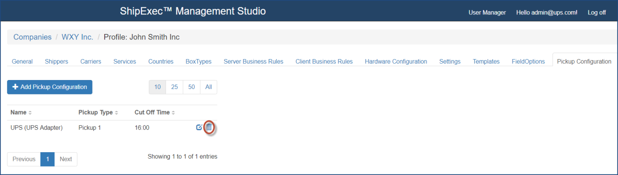Click 'Showing 1 to 1 of 1 entries' text

coord(182,157)
